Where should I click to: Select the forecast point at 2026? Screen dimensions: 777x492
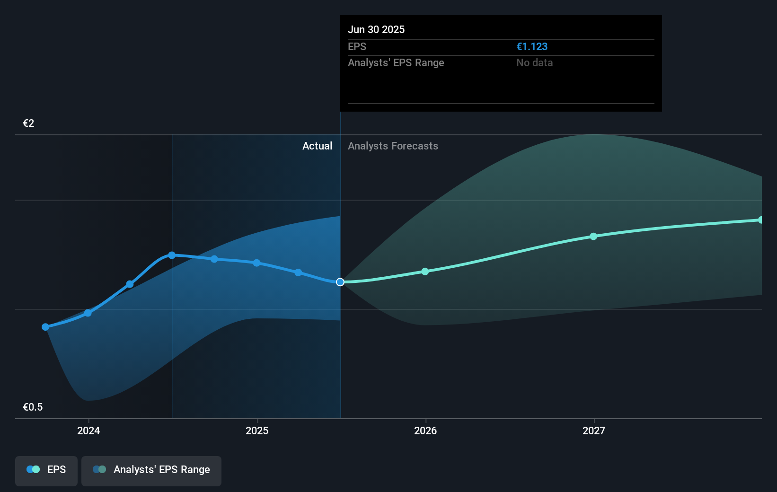(x=425, y=271)
